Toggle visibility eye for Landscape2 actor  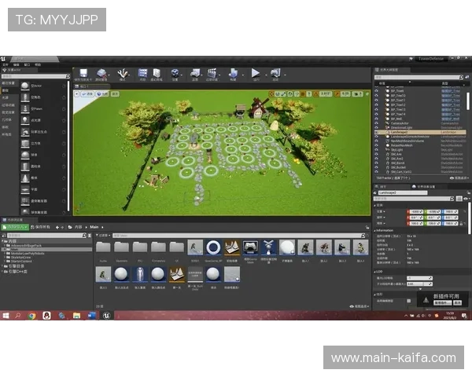point(376,132)
